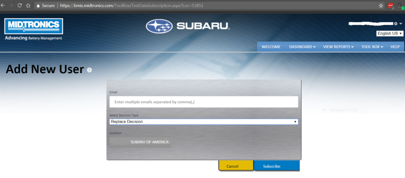This screenshot has height=178, width=405.
Task: Bookmark this page with the star icon
Action: [381, 6]
